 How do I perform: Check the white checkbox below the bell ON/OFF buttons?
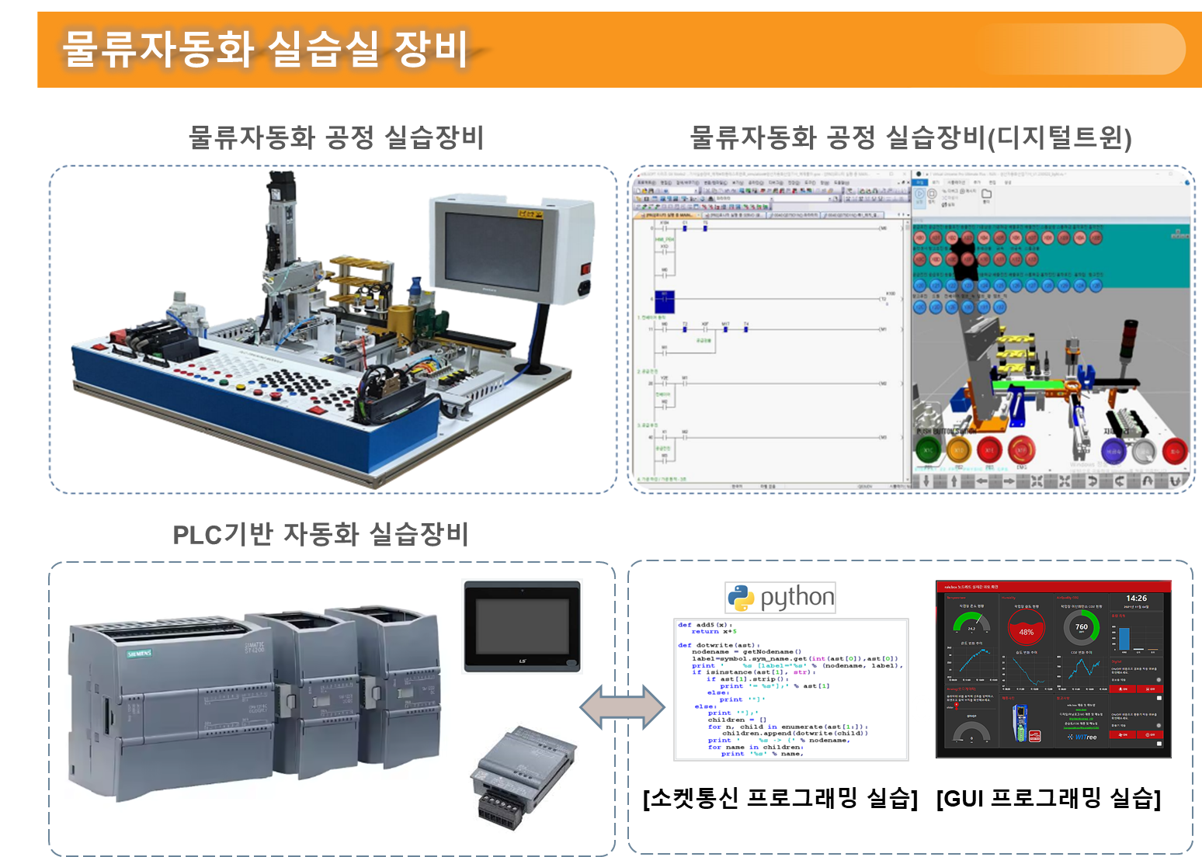1159,698
